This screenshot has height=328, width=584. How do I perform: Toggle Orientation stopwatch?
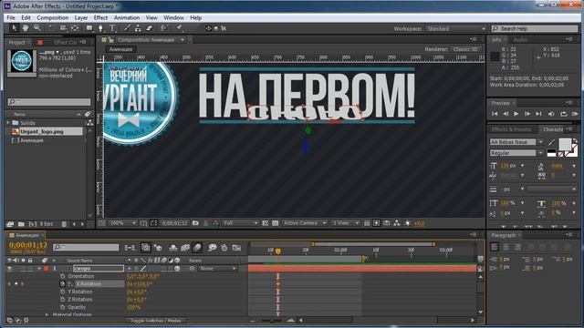tap(63, 276)
